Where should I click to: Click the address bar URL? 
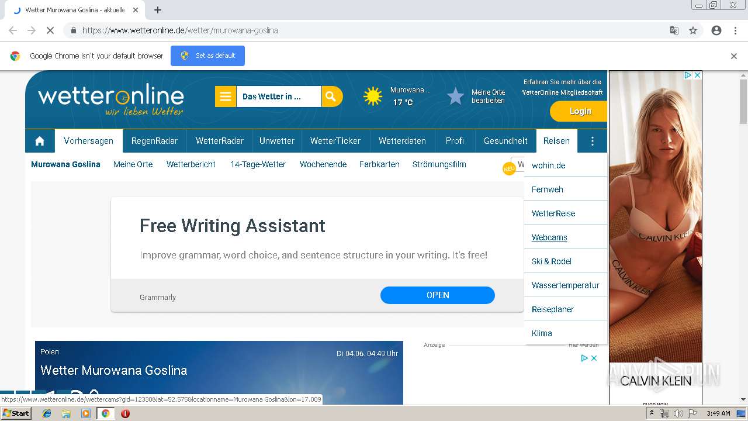click(x=180, y=30)
